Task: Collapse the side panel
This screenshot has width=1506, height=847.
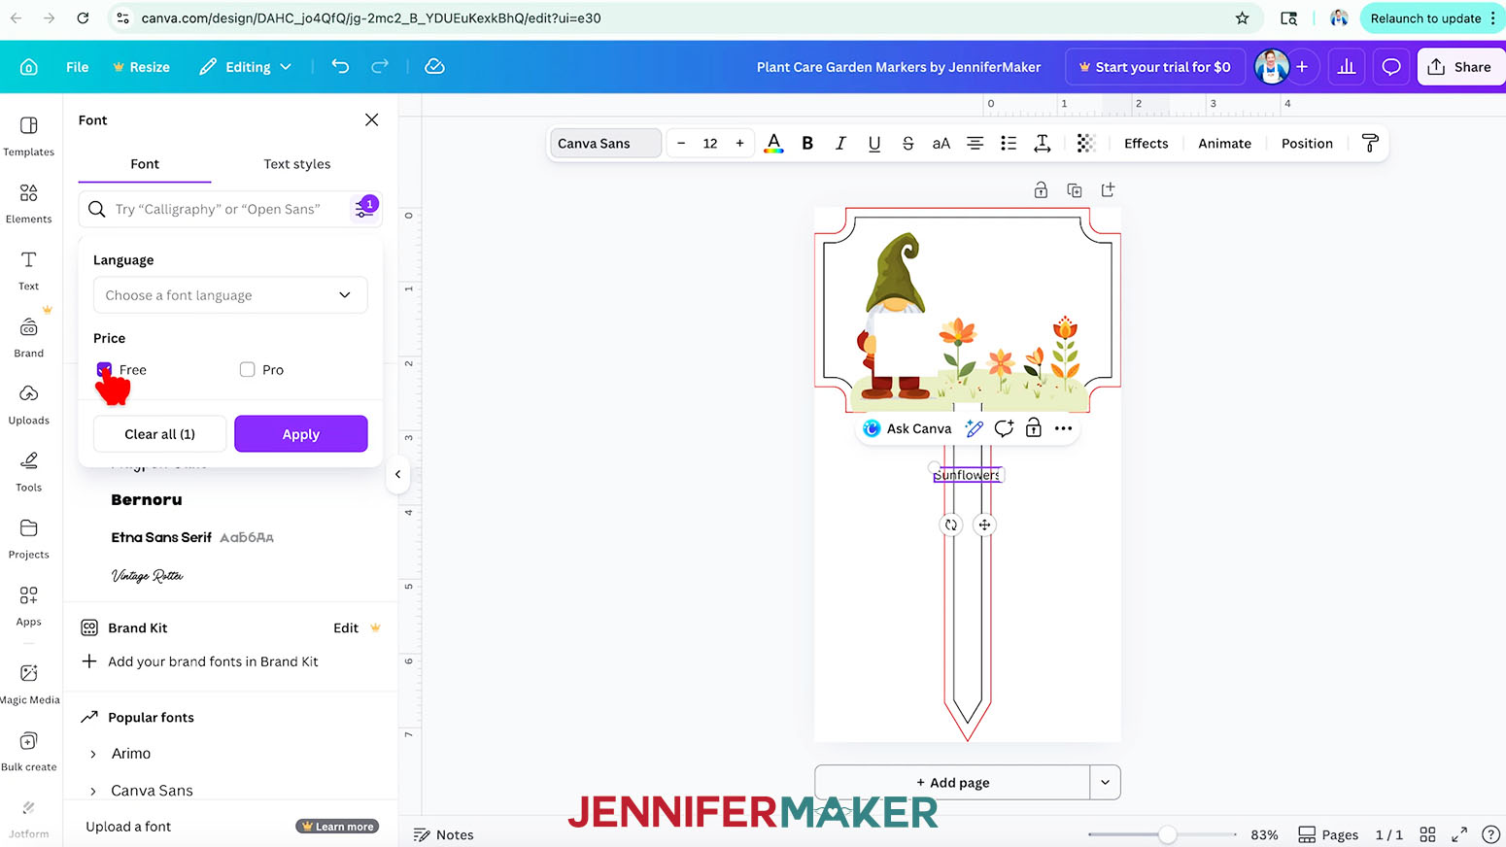Action: pos(397,474)
